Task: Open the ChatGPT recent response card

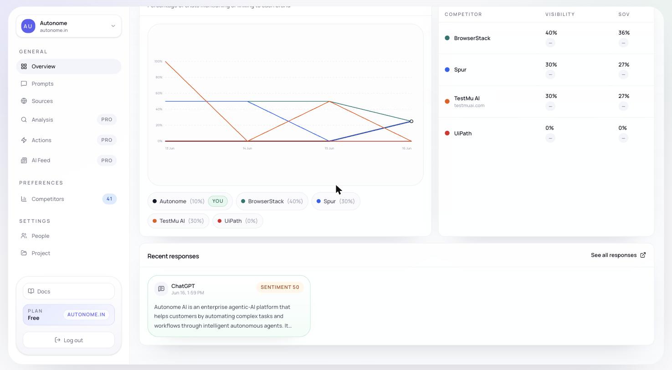Action: pyautogui.click(x=229, y=306)
